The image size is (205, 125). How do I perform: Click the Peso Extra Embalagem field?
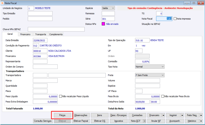45,102
